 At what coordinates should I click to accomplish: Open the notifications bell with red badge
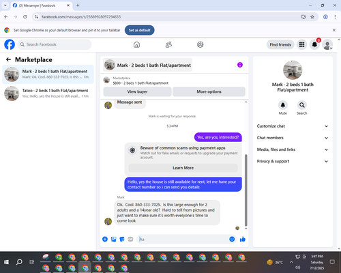tap(314, 44)
